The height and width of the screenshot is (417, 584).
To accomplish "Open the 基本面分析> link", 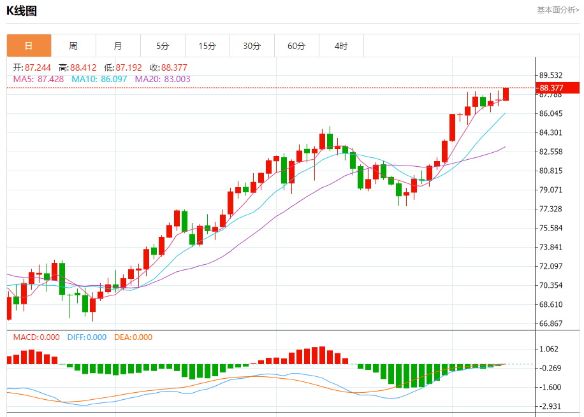I will click(558, 10).
